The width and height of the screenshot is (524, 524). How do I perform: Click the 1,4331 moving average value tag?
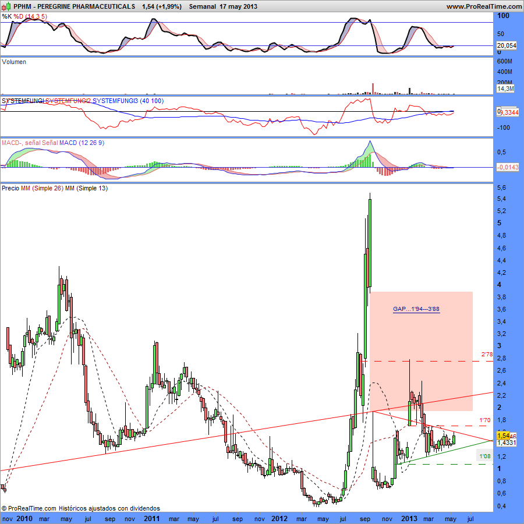[x=507, y=443]
